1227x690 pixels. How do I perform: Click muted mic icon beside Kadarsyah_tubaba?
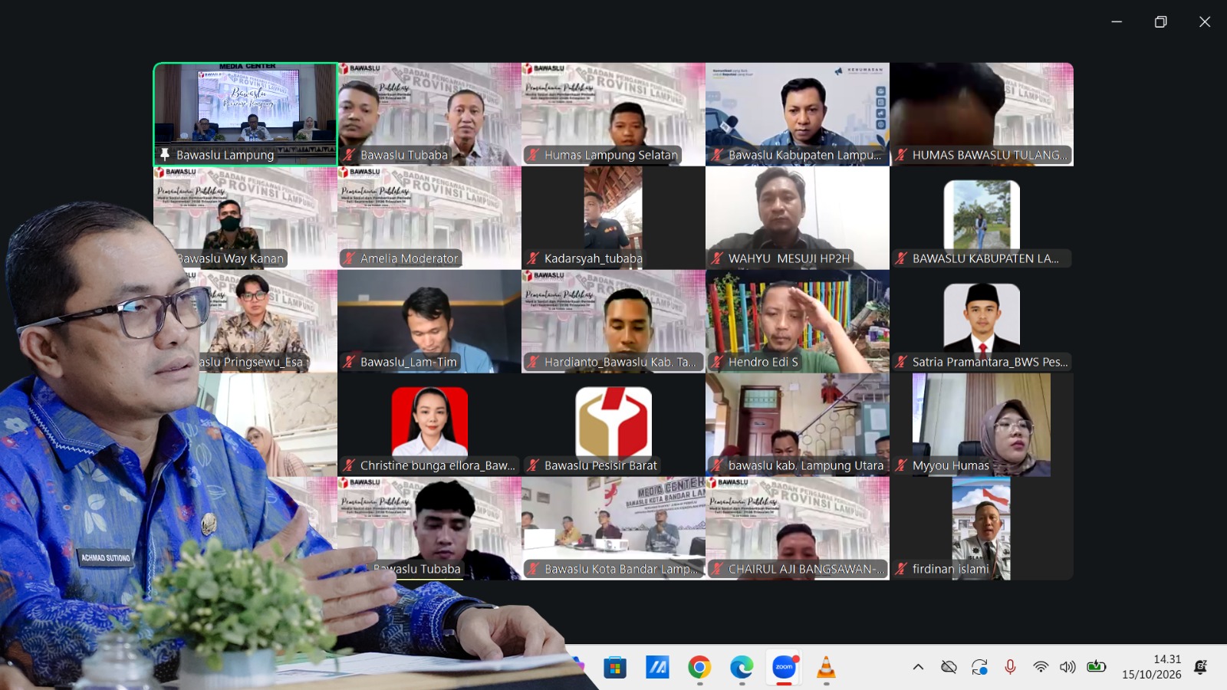[x=533, y=258]
